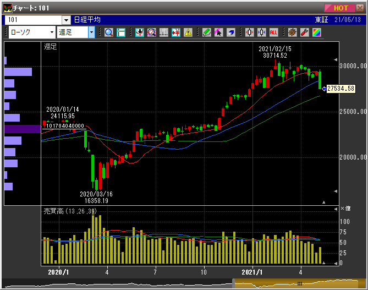Click the 週足 label in the chart area
The width and height of the screenshot is (368, 290).
tap(51, 47)
